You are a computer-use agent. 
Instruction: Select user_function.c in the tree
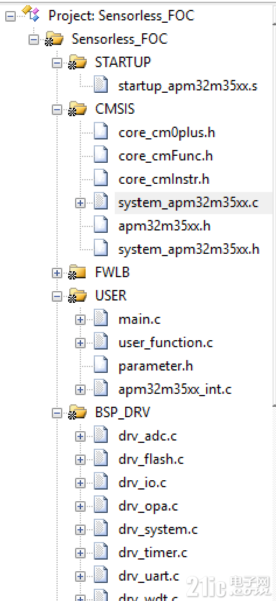165,343
